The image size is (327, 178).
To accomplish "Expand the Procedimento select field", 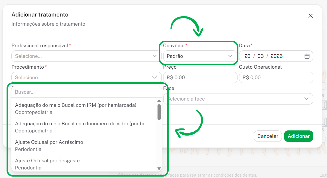I will [86, 77].
